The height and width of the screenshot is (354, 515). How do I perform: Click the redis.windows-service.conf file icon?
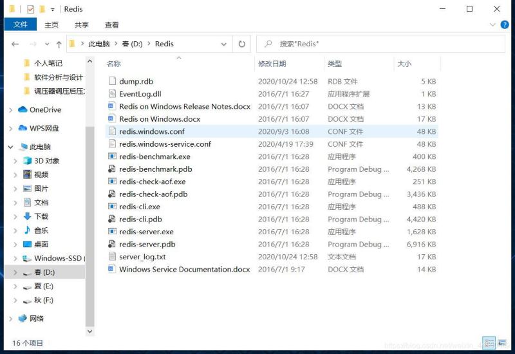click(112, 144)
